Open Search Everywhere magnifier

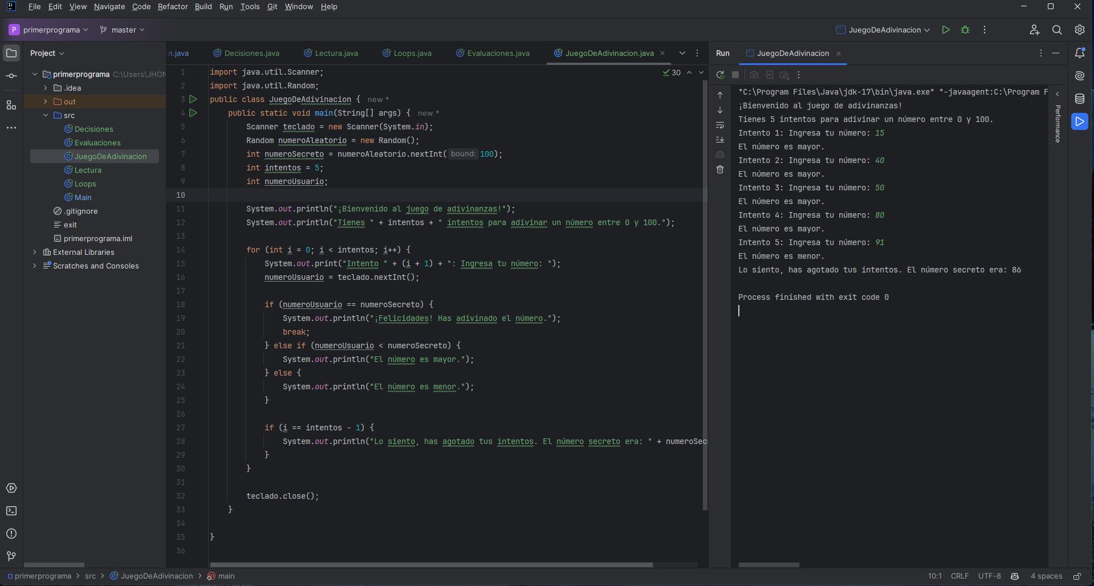1057,30
